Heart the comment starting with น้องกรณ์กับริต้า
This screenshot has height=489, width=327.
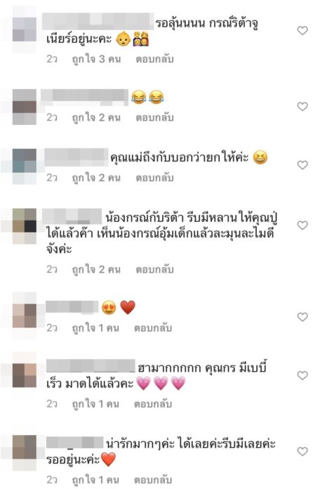click(302, 225)
